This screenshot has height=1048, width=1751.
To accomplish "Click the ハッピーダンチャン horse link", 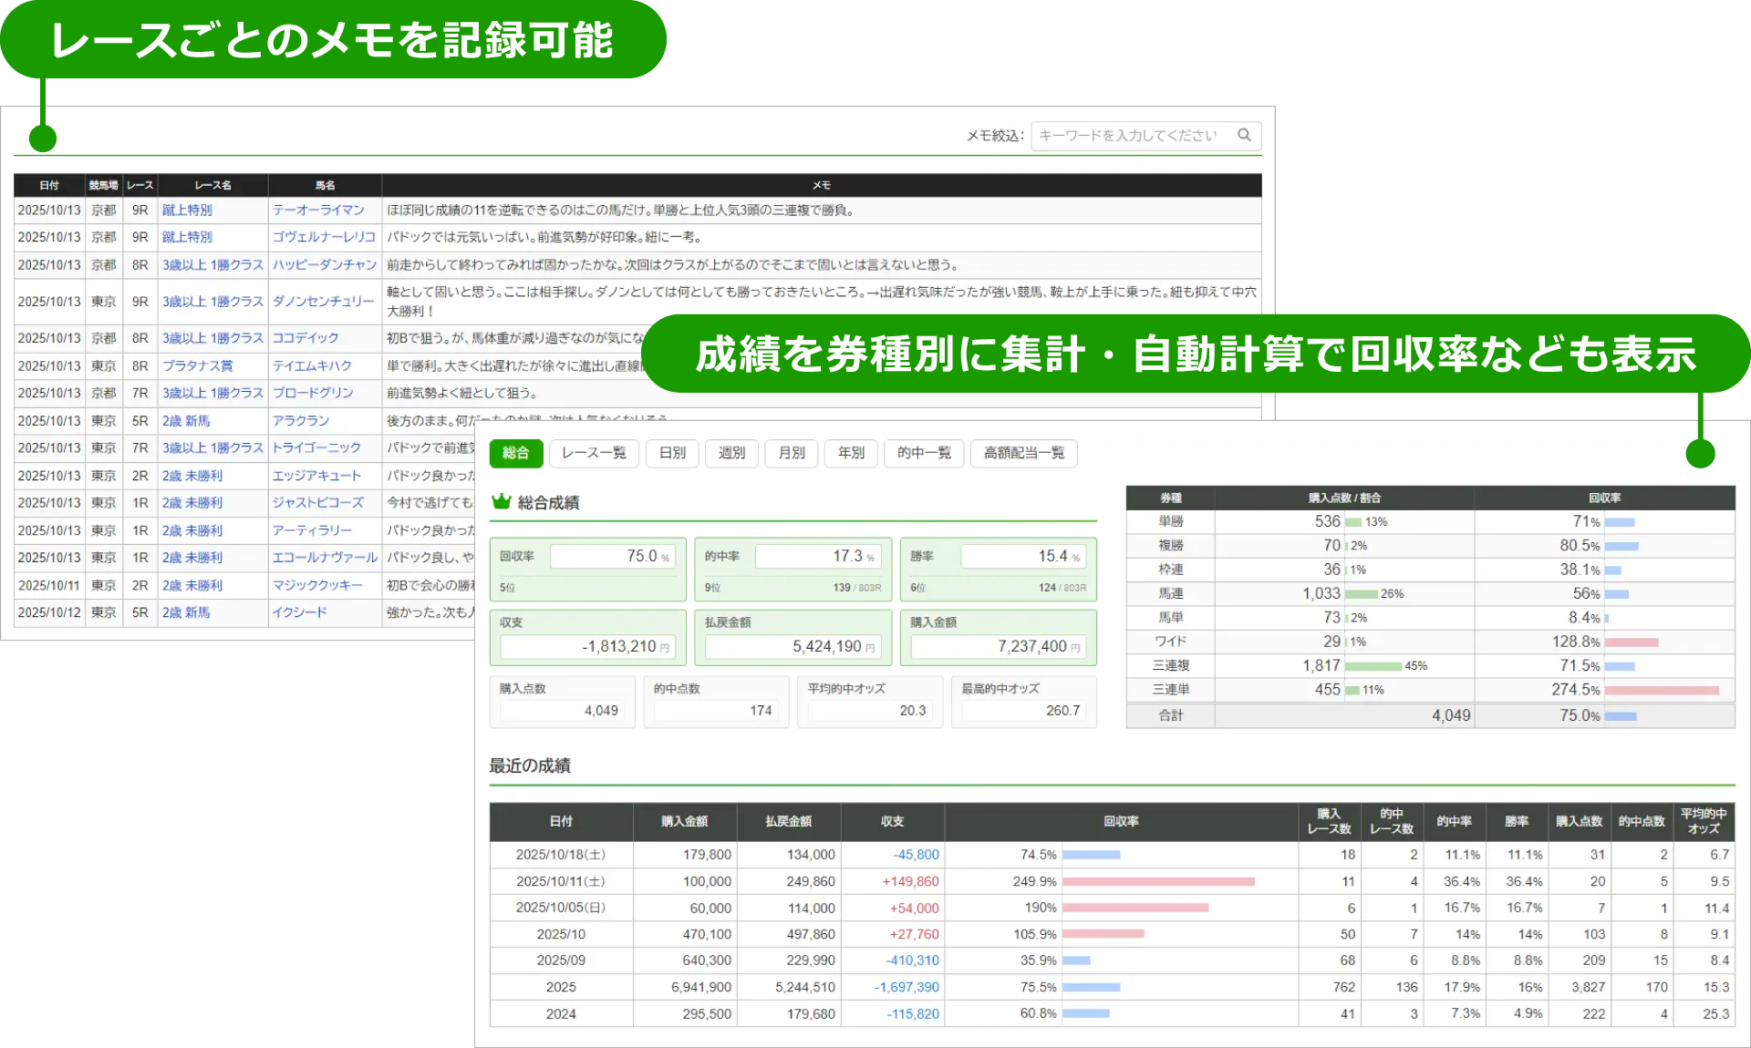I will pyautogui.click(x=325, y=264).
